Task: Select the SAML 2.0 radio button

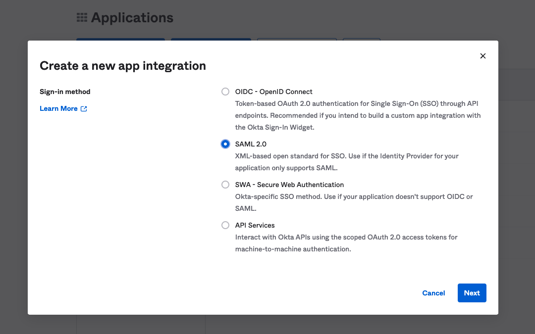Action: pyautogui.click(x=225, y=144)
